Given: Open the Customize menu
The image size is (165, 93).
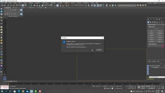Looking at the screenshot, I should (x=60, y=3).
